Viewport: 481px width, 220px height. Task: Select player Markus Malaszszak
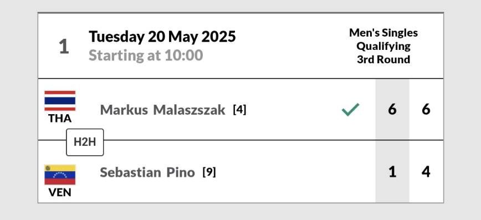(162, 110)
